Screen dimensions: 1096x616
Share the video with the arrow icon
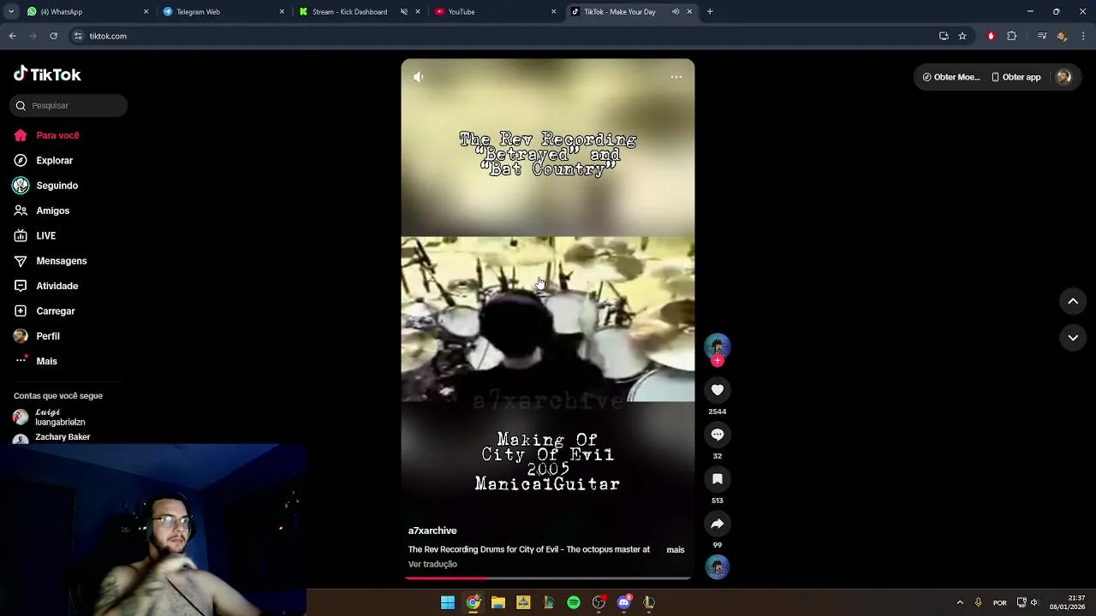coord(718,524)
